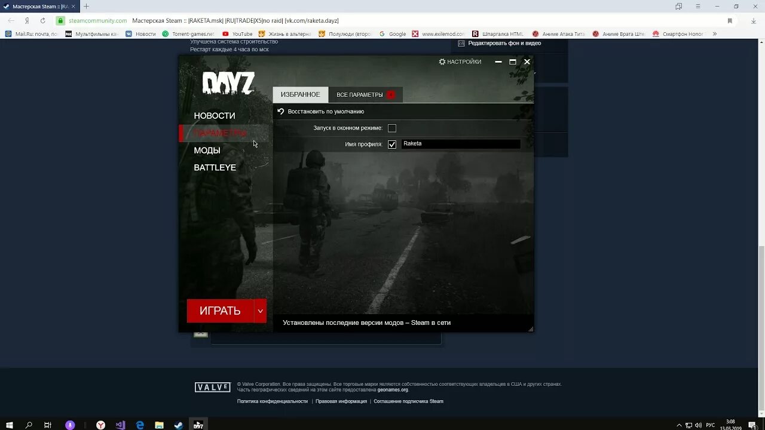
Task: Click DayZ launcher taskbar icon
Action: point(198,425)
